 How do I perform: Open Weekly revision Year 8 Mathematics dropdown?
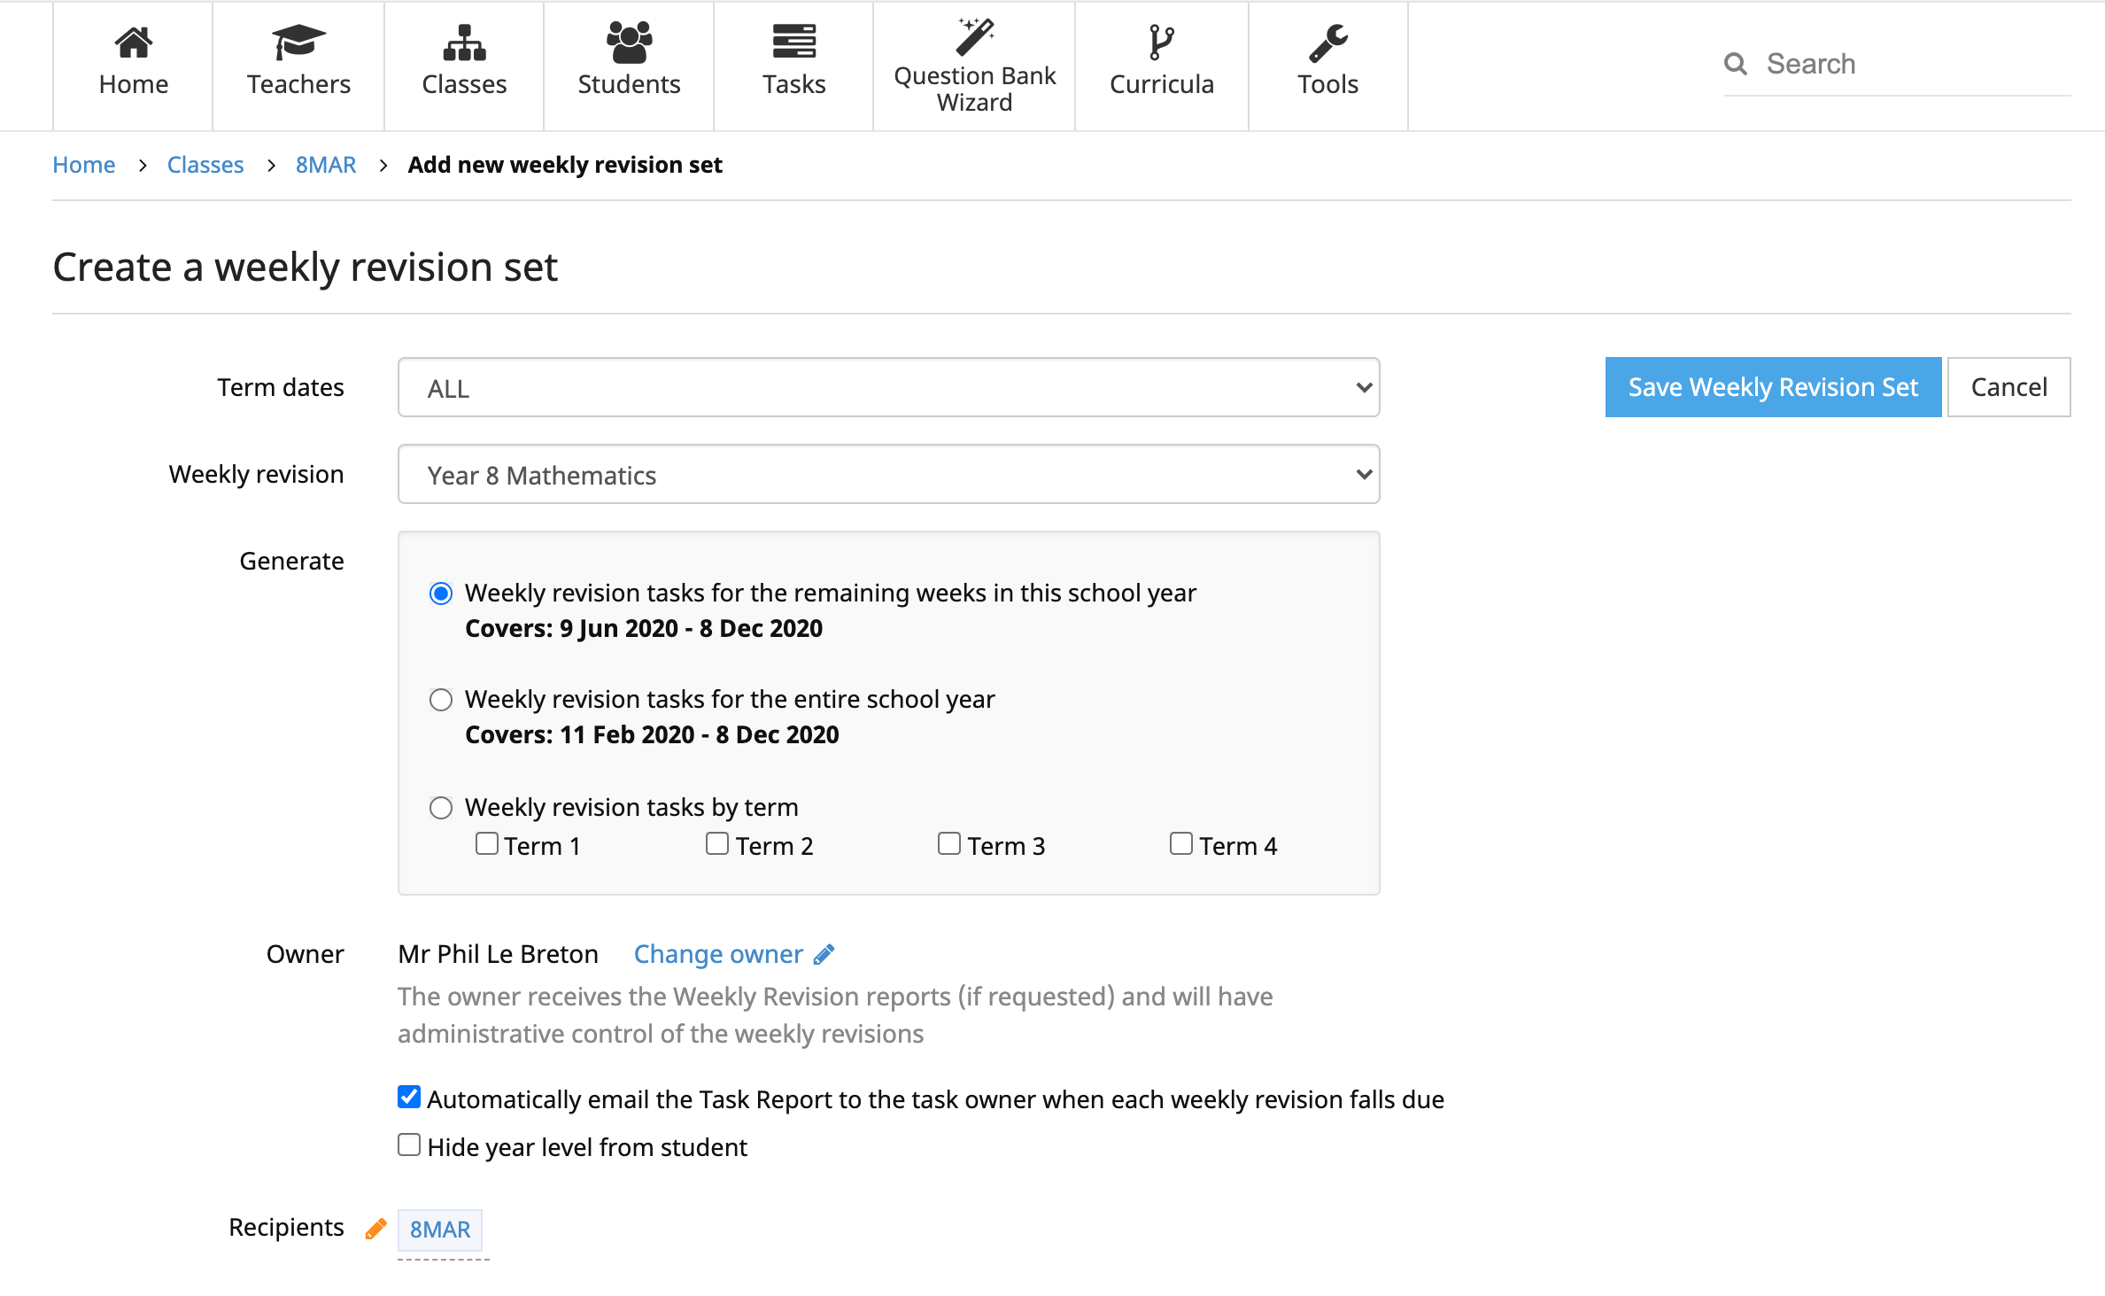[x=888, y=475]
